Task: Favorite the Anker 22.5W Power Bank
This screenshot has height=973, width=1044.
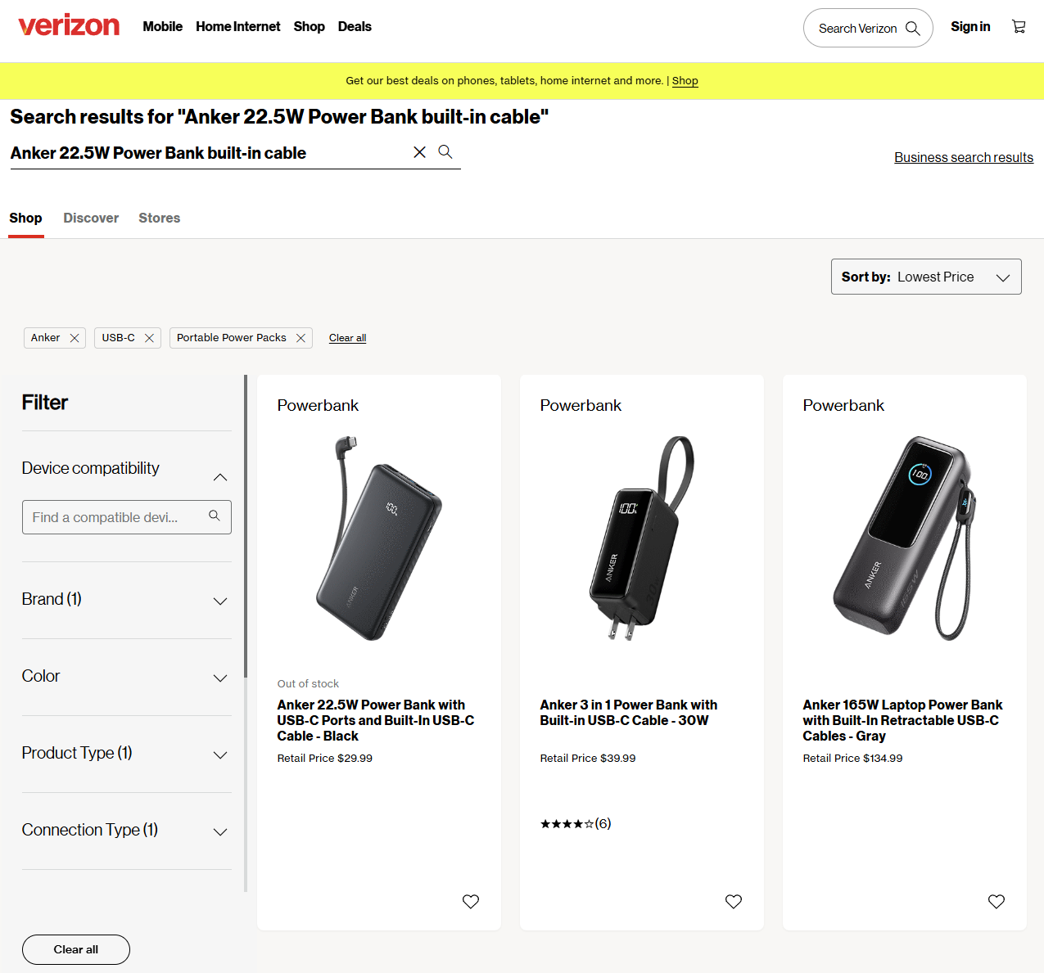Action: click(471, 901)
